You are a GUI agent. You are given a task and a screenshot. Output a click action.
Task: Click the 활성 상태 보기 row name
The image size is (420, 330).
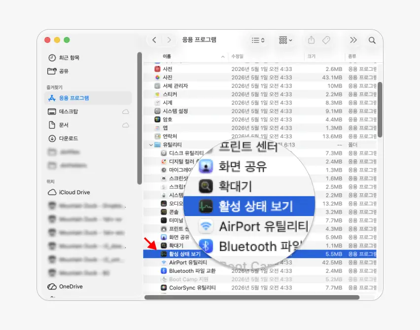[185, 254]
